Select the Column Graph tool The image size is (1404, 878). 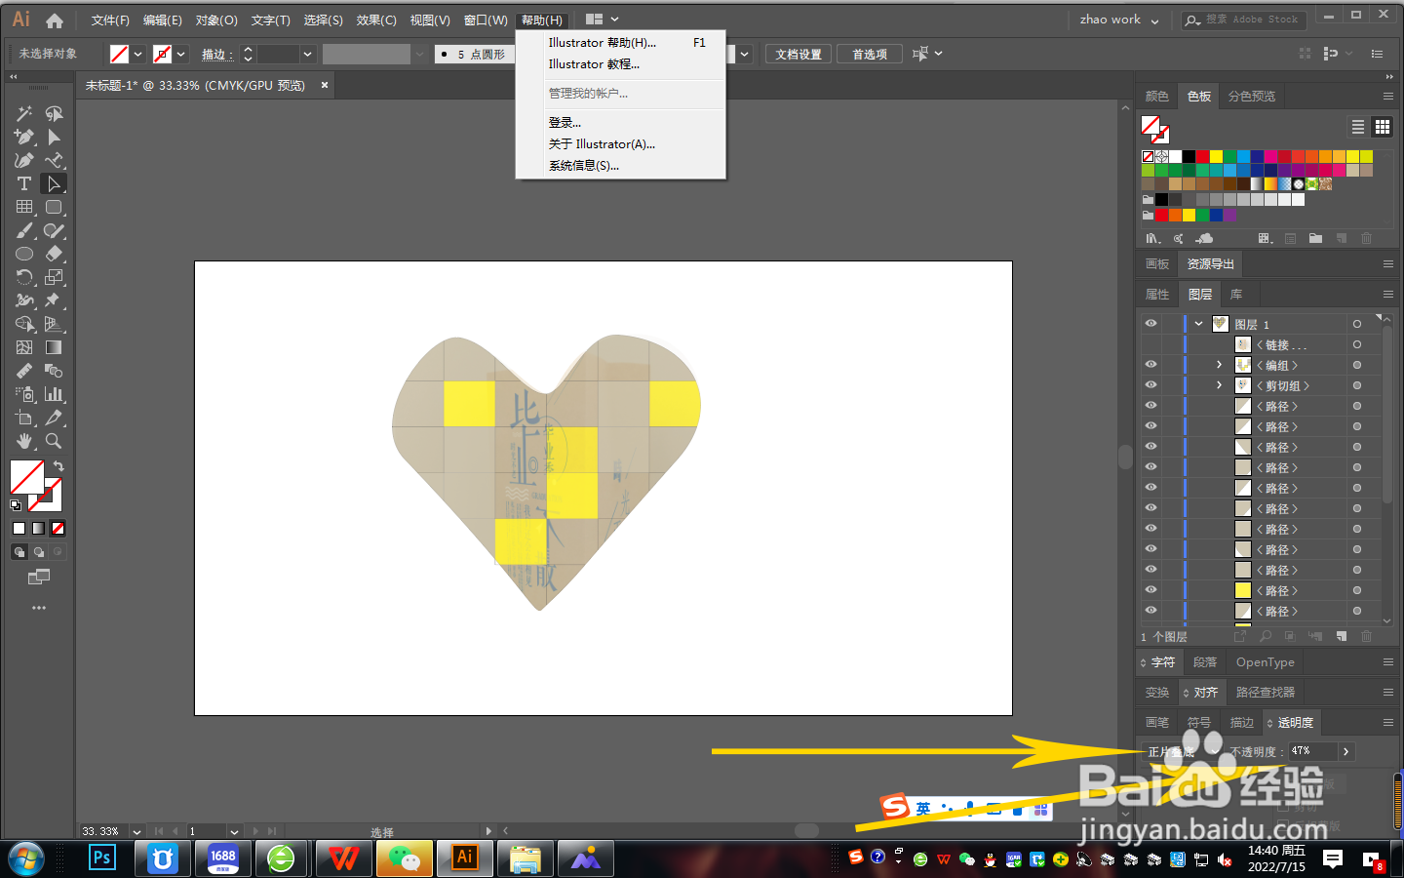point(54,394)
